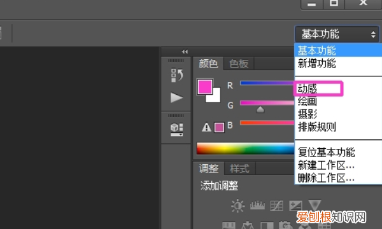The image size is (382, 229).
Task: Select 基本功能 in workspace menu
Action: (x=338, y=51)
